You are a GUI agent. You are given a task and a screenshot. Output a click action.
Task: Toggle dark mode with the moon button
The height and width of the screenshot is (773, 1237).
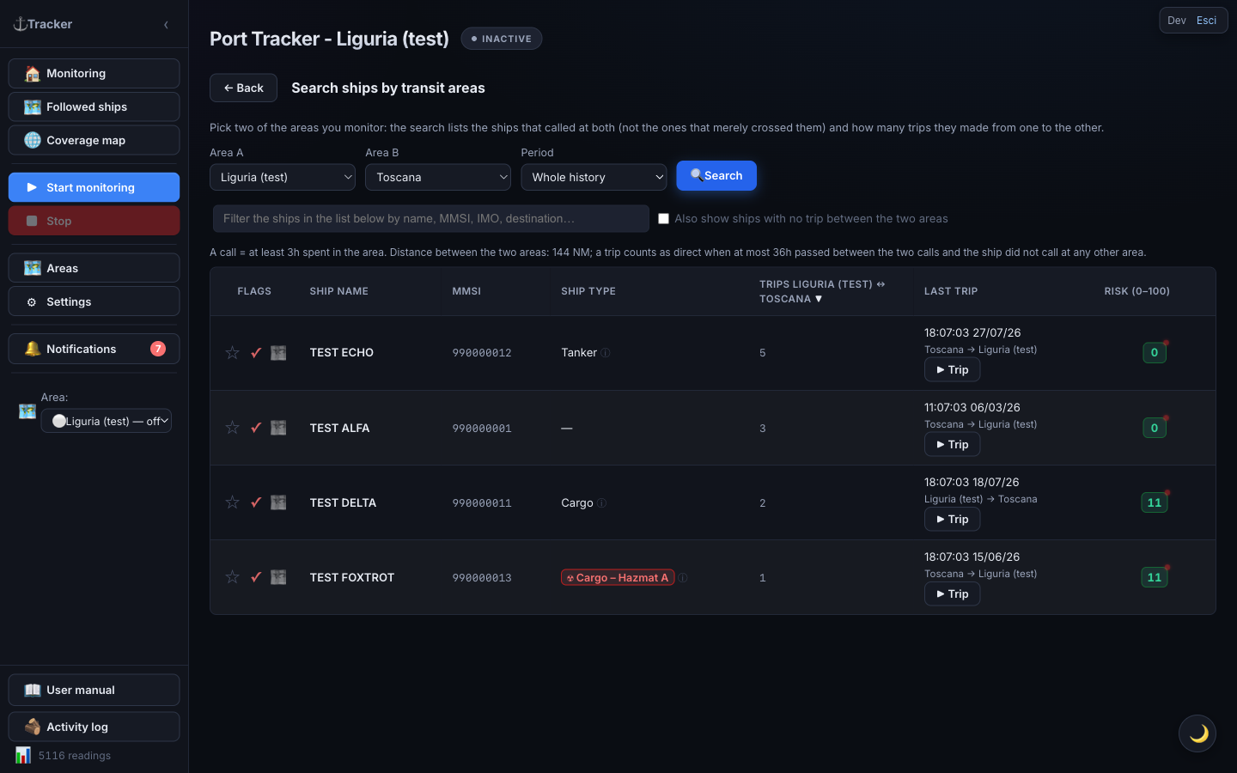click(1197, 733)
